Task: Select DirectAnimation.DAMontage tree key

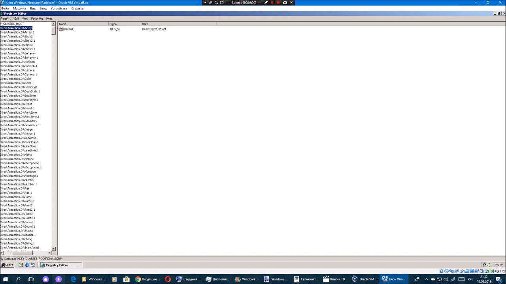Action: coord(18,172)
